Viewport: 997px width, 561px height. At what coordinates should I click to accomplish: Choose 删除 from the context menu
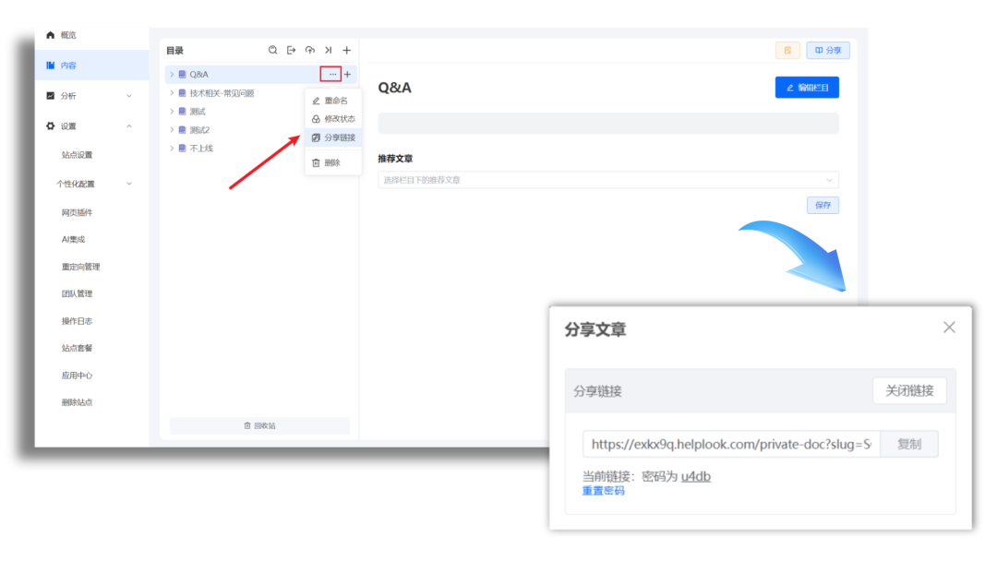tap(336, 162)
